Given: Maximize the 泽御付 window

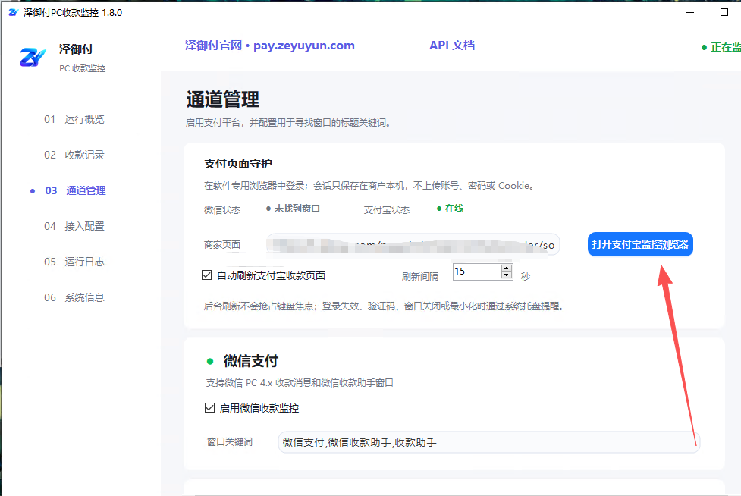Looking at the screenshot, I should point(724,12).
